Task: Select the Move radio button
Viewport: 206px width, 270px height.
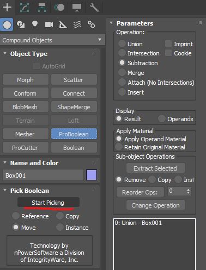Action: (16, 227)
